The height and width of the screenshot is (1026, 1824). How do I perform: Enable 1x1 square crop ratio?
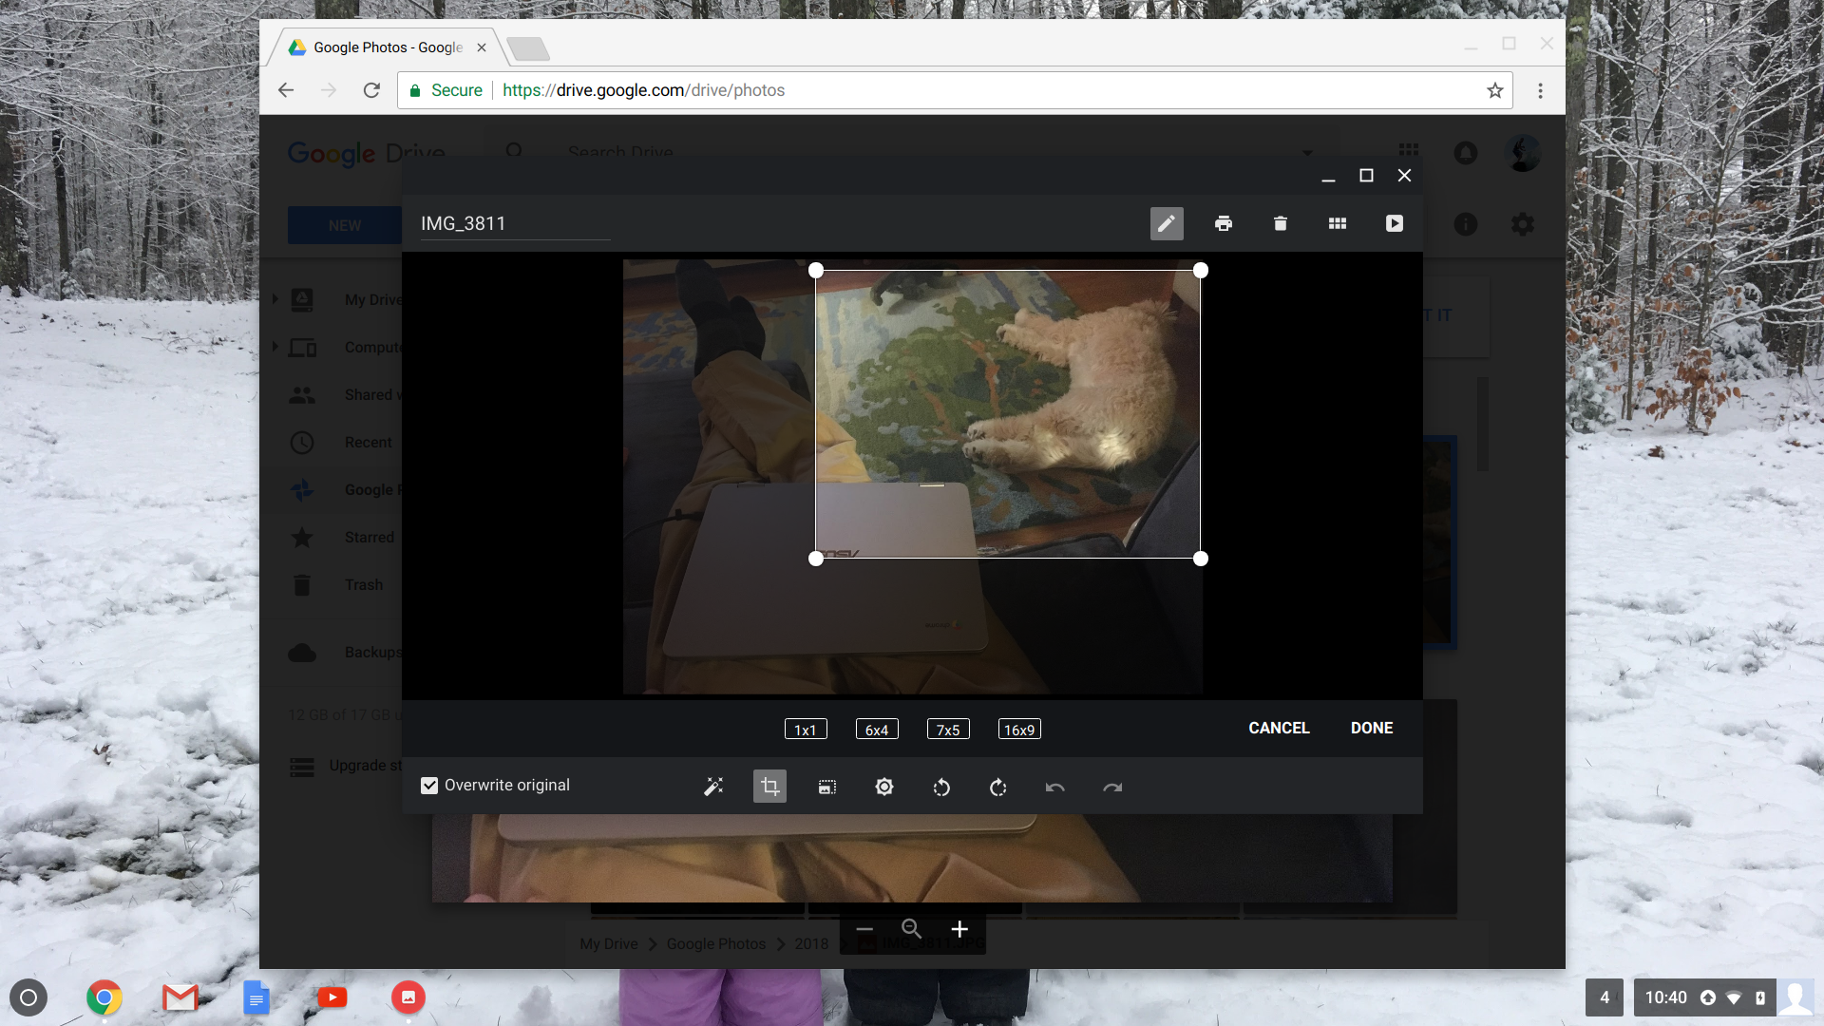click(803, 729)
